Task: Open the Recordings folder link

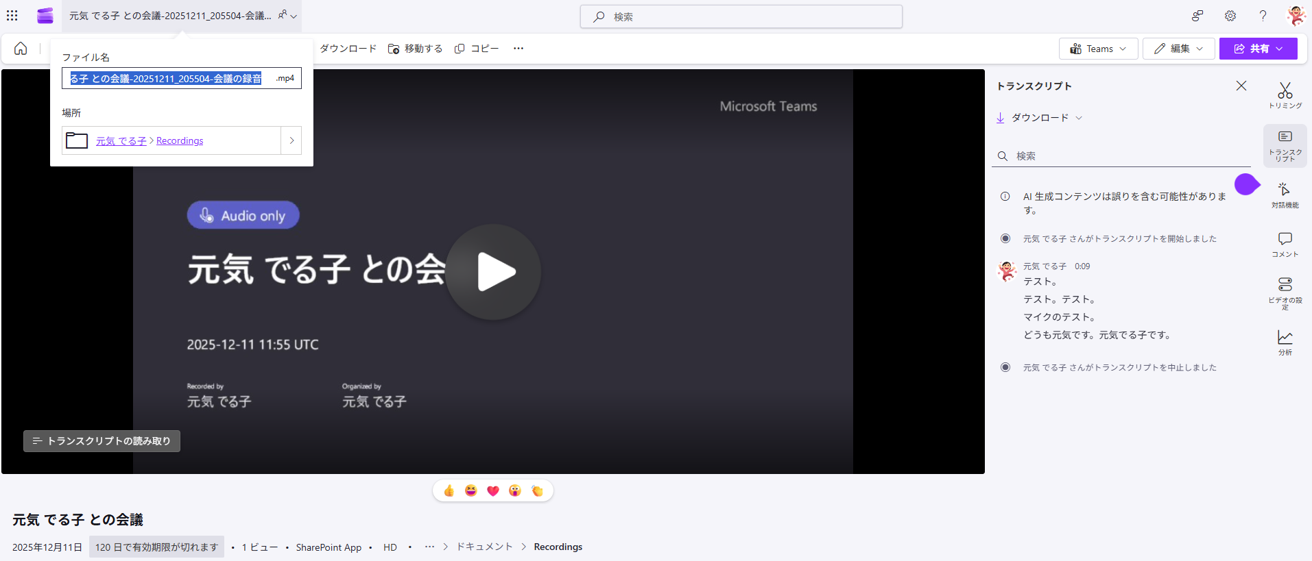Action: [180, 140]
